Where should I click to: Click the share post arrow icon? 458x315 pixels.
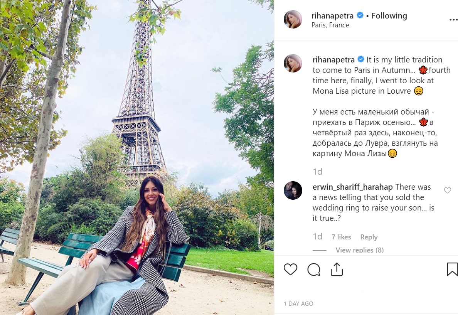(337, 269)
